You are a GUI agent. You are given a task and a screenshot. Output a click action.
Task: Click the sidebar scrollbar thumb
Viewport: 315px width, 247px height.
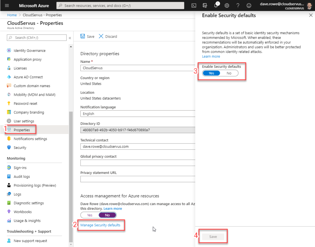pyautogui.click(x=71, y=177)
